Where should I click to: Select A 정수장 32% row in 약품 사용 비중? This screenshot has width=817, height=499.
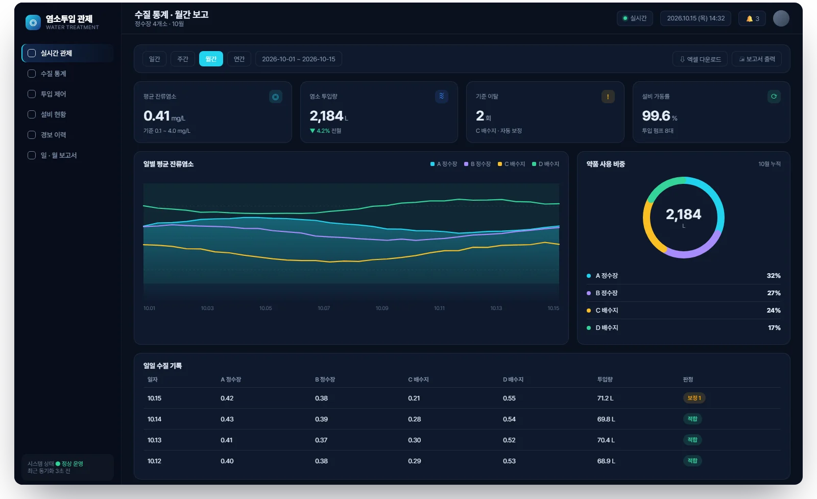coord(683,276)
